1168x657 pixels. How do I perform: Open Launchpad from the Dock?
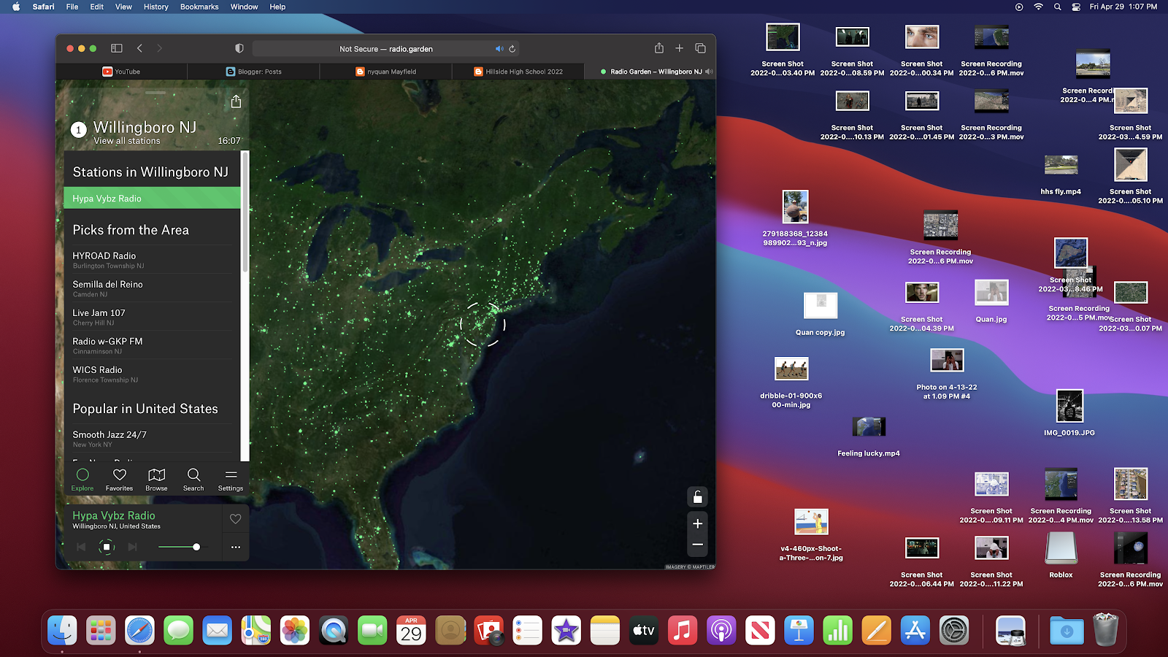point(101,631)
